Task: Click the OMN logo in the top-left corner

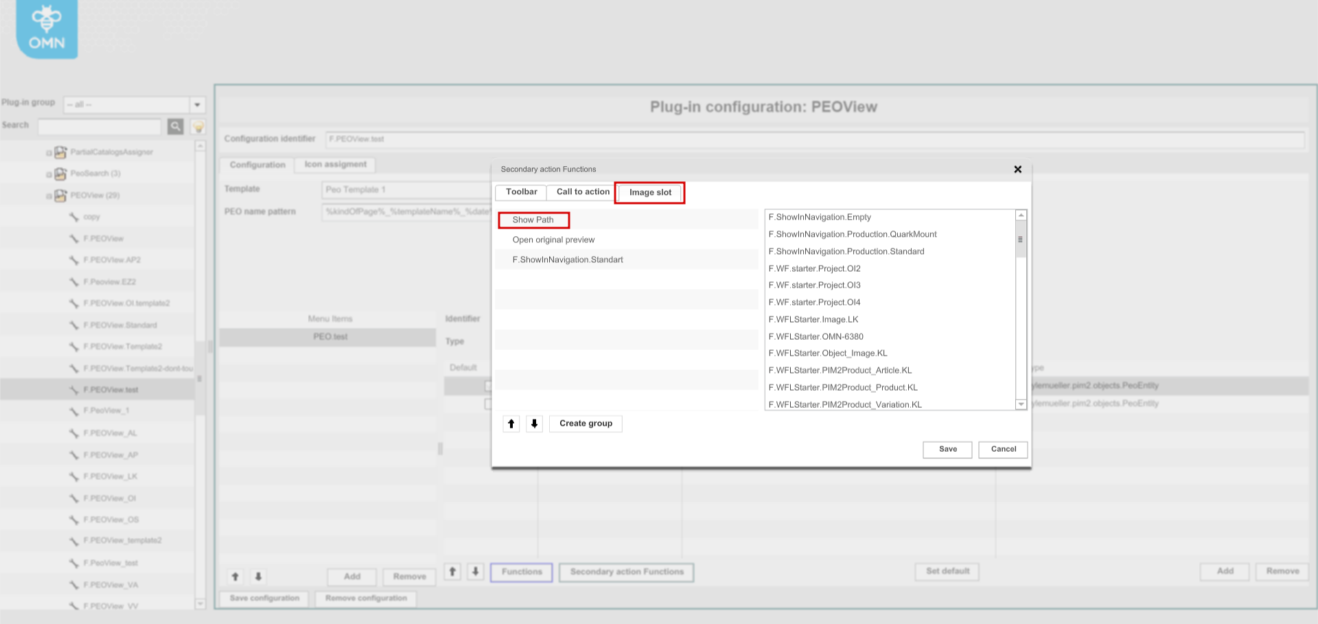Action: coord(45,29)
